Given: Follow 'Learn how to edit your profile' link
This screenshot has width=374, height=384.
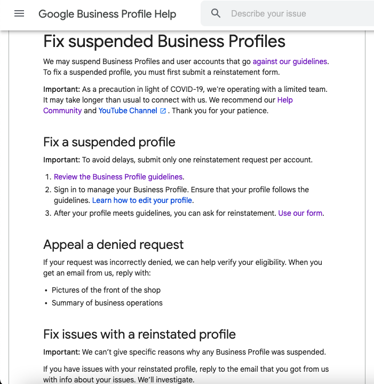Looking at the screenshot, I should point(142,200).
